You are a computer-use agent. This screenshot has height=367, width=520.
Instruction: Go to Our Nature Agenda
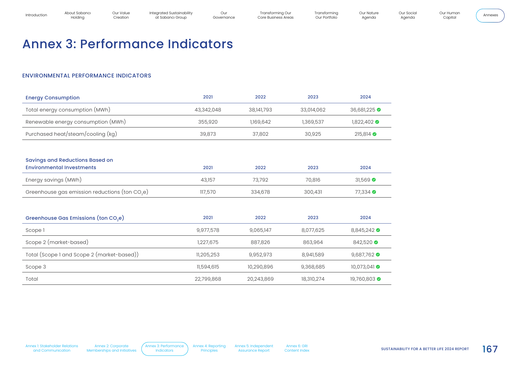click(x=369, y=15)
